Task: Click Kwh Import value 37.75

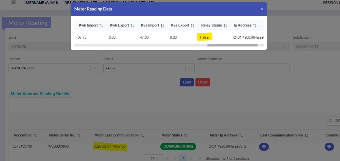Action: tap(82, 37)
